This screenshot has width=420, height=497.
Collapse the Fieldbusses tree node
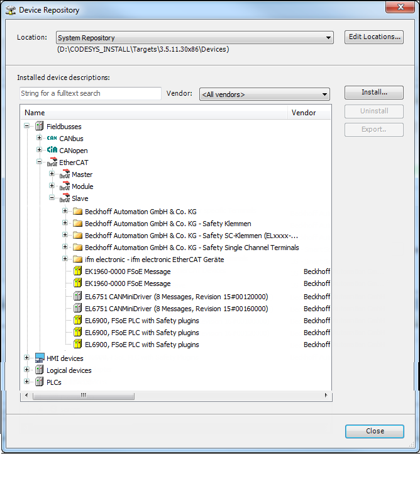pyautogui.click(x=27, y=127)
